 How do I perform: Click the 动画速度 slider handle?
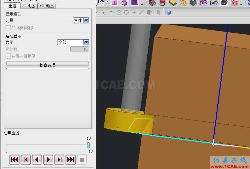pyautogui.click(x=88, y=145)
